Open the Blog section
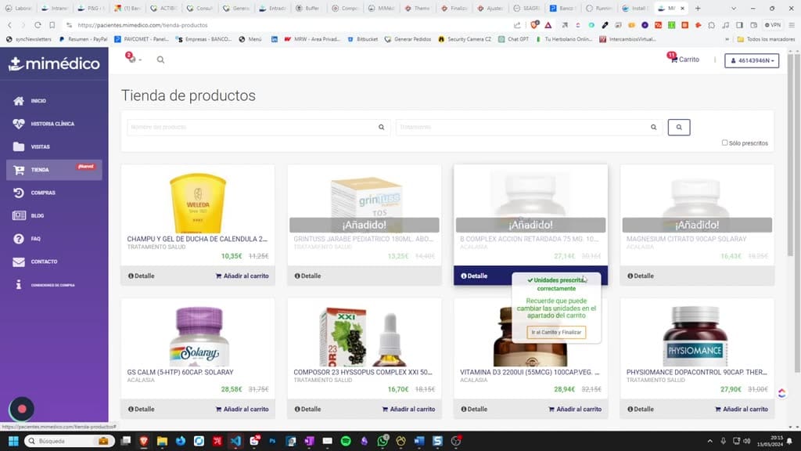This screenshot has width=801, height=451. click(x=54, y=216)
